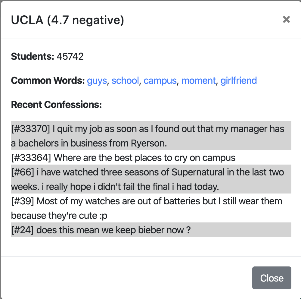The width and height of the screenshot is (301, 299).
Task: Open the 'moment' common word link
Action: pyautogui.click(x=198, y=80)
